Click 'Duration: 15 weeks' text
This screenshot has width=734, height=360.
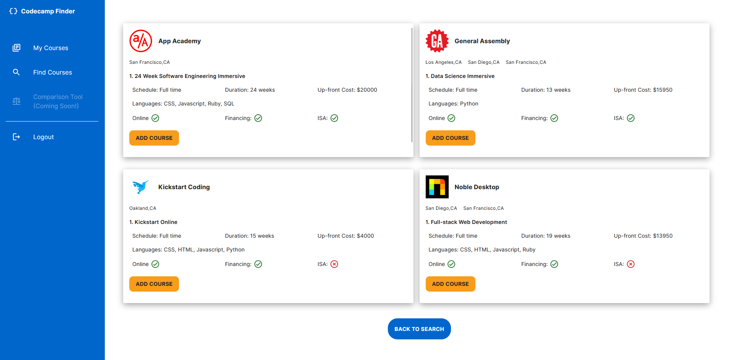click(x=249, y=236)
